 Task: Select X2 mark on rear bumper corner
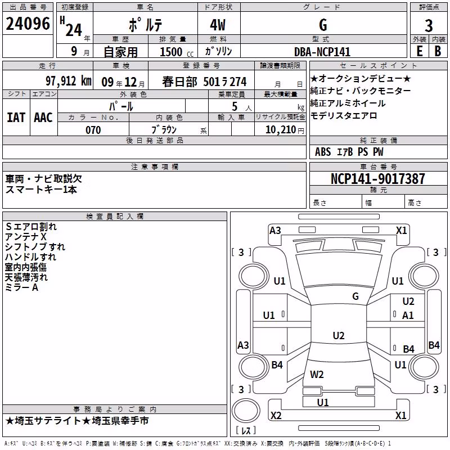[276, 415]
